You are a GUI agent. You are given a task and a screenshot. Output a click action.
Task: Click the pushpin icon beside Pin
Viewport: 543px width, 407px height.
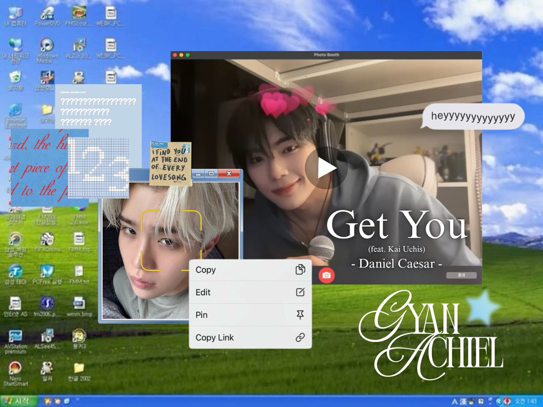point(300,315)
